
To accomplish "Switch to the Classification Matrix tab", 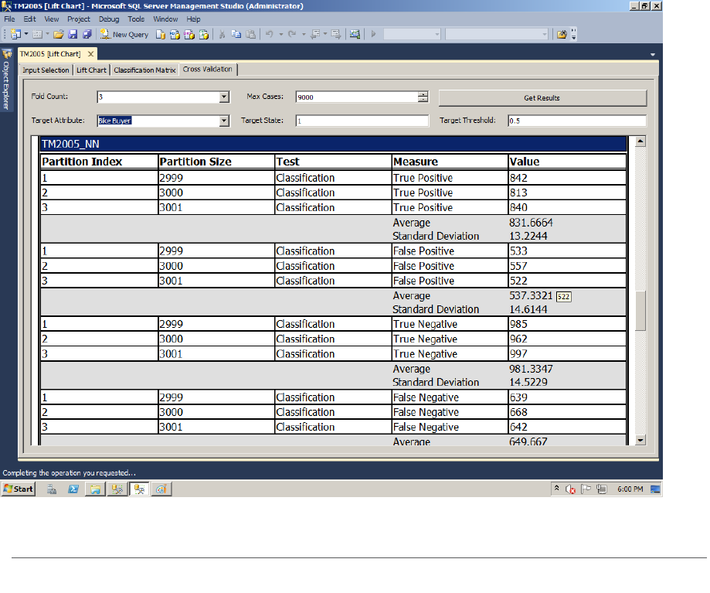I will (x=144, y=70).
